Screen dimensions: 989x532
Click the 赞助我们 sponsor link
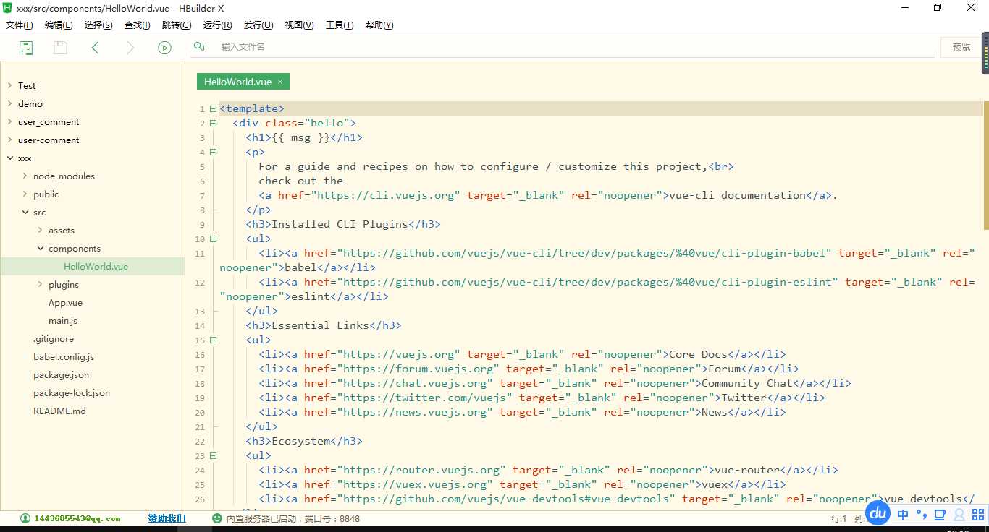point(167,518)
